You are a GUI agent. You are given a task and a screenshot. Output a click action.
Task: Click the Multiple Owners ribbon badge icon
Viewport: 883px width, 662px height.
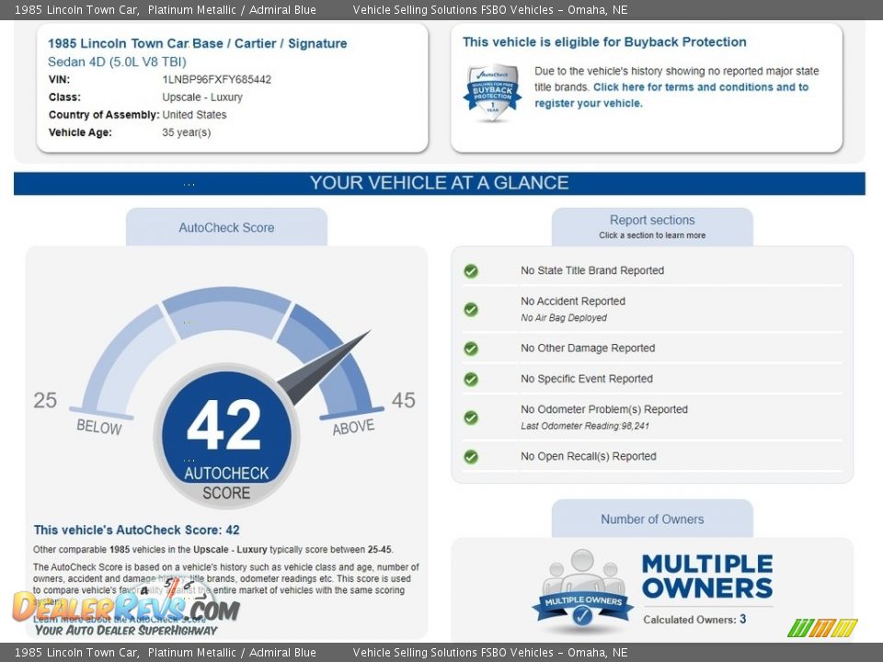[x=582, y=590]
